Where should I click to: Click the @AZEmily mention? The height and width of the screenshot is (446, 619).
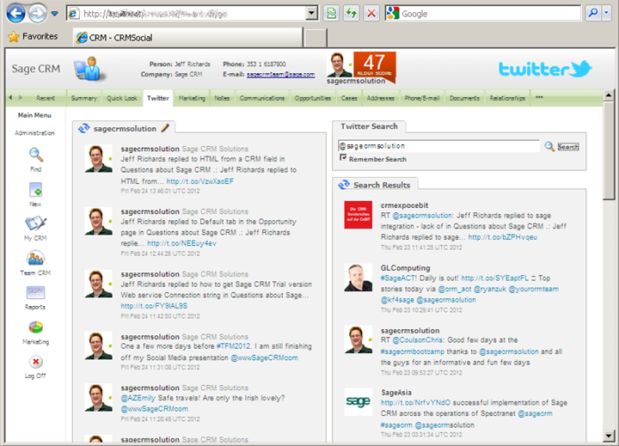click(x=138, y=398)
